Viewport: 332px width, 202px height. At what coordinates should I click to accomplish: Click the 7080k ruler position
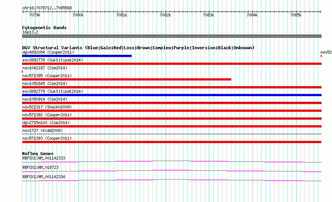click(x=78, y=15)
